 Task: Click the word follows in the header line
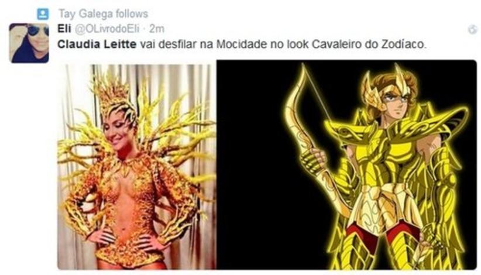(x=132, y=14)
